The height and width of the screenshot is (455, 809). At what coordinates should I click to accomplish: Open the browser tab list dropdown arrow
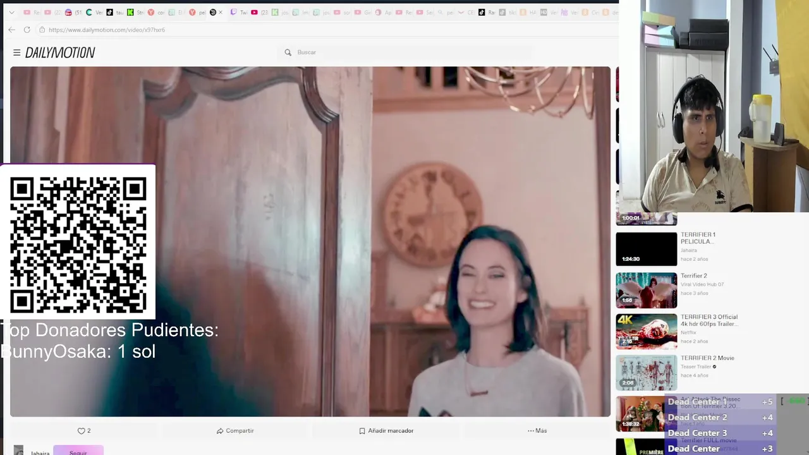(11, 12)
